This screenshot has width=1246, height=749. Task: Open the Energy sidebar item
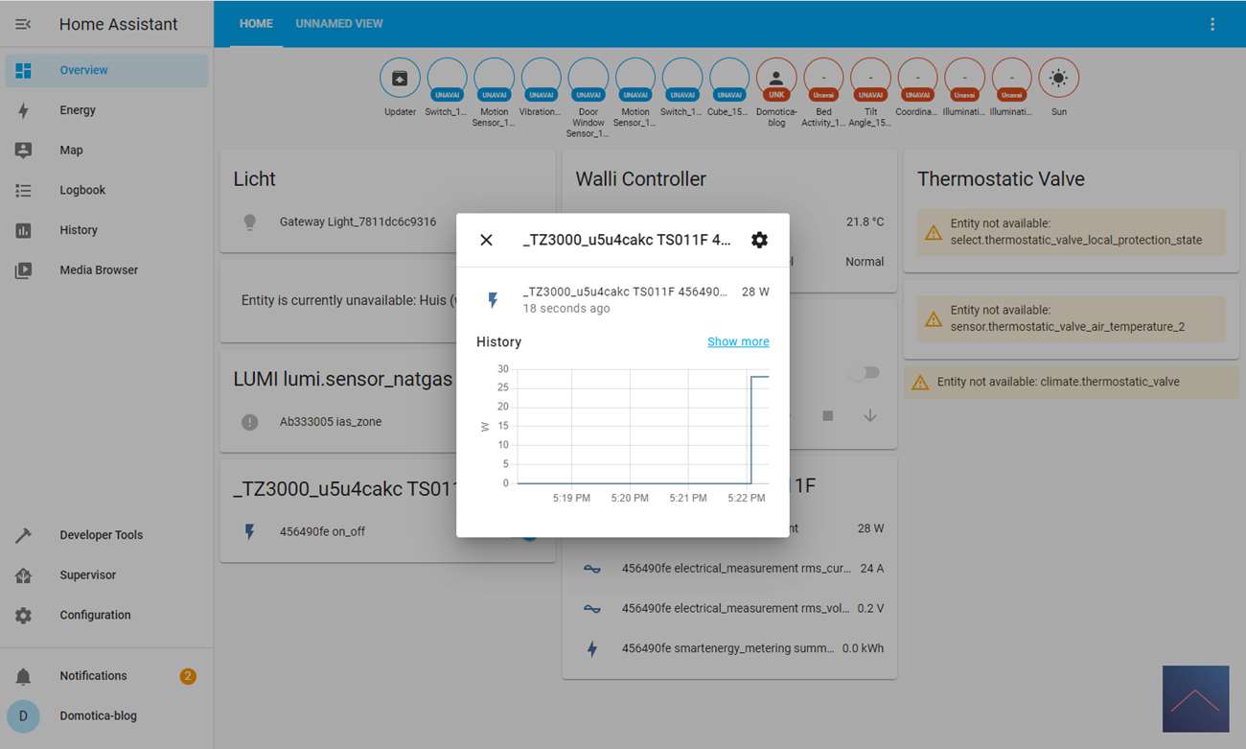[78, 110]
